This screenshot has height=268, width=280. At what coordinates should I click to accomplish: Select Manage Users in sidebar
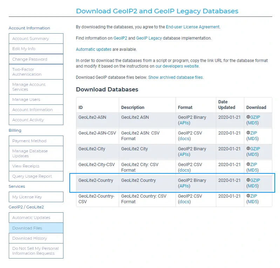(36, 99)
